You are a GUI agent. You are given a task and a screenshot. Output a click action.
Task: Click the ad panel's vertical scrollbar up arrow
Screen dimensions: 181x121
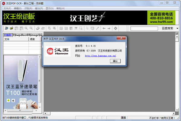pos(40,57)
